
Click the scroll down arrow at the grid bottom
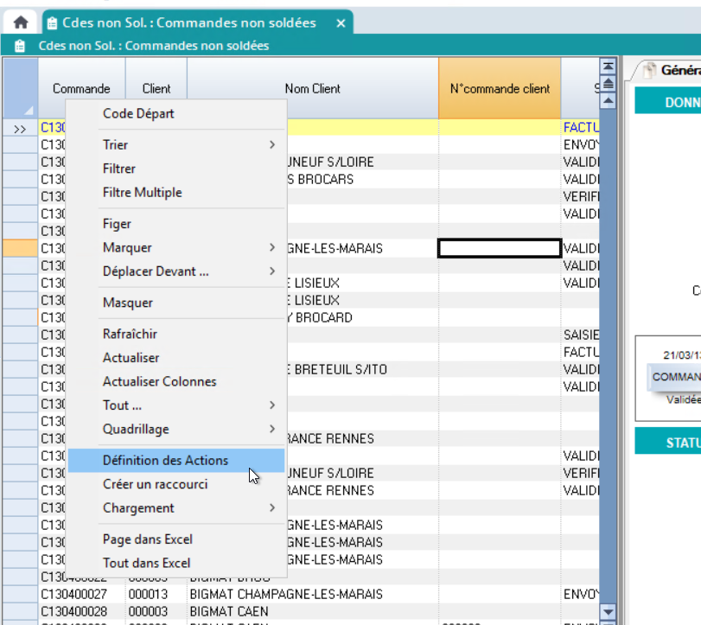click(608, 612)
